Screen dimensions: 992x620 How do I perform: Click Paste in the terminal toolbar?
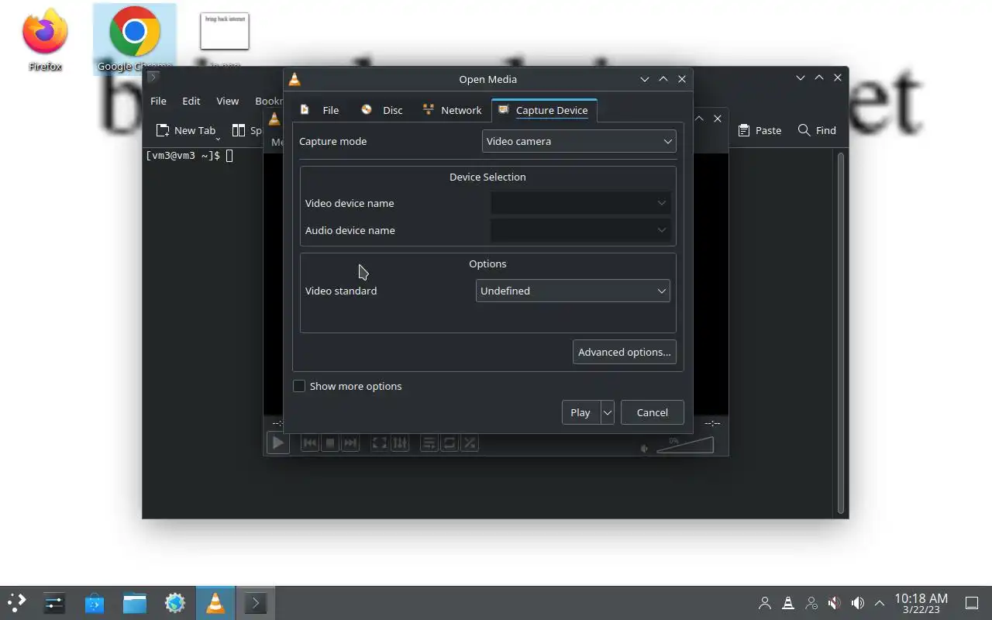point(759,130)
